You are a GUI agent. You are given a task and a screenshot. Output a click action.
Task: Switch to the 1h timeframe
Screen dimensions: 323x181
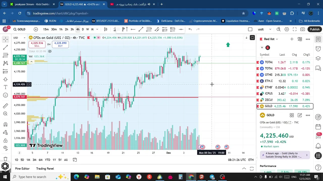pos(61,29)
